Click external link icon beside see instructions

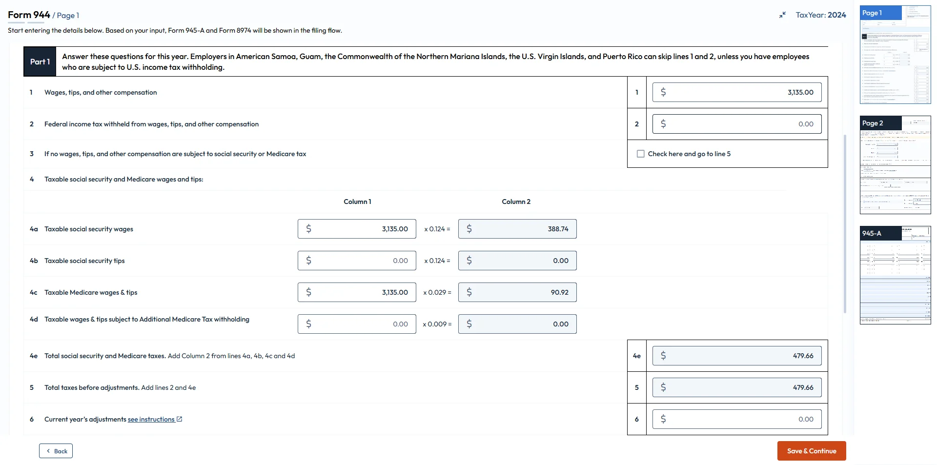pos(179,419)
